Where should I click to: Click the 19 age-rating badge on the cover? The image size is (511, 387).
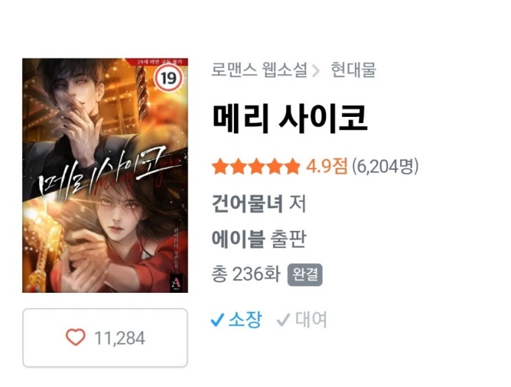pos(168,78)
